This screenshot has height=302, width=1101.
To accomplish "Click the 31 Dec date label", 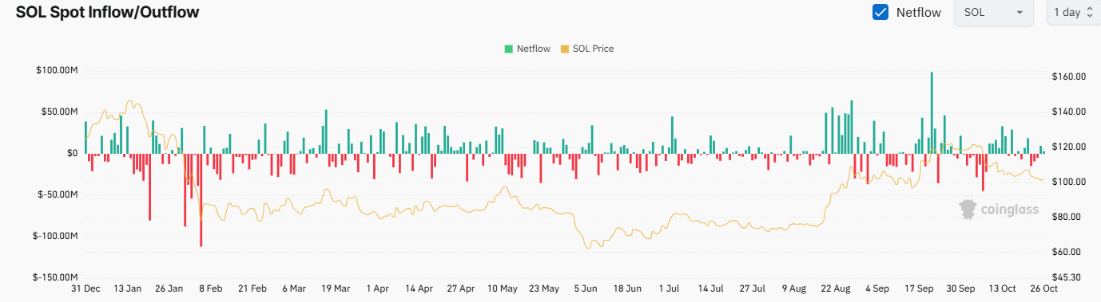I will click(85, 288).
